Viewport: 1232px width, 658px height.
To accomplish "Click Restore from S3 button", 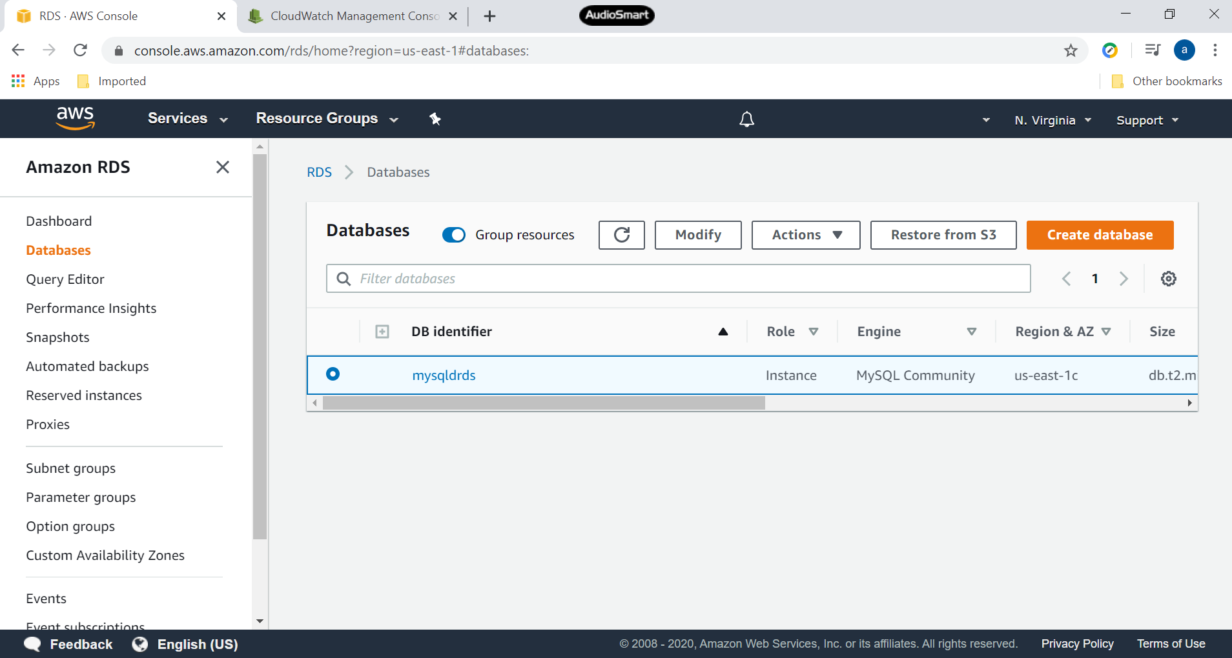I will coord(943,235).
